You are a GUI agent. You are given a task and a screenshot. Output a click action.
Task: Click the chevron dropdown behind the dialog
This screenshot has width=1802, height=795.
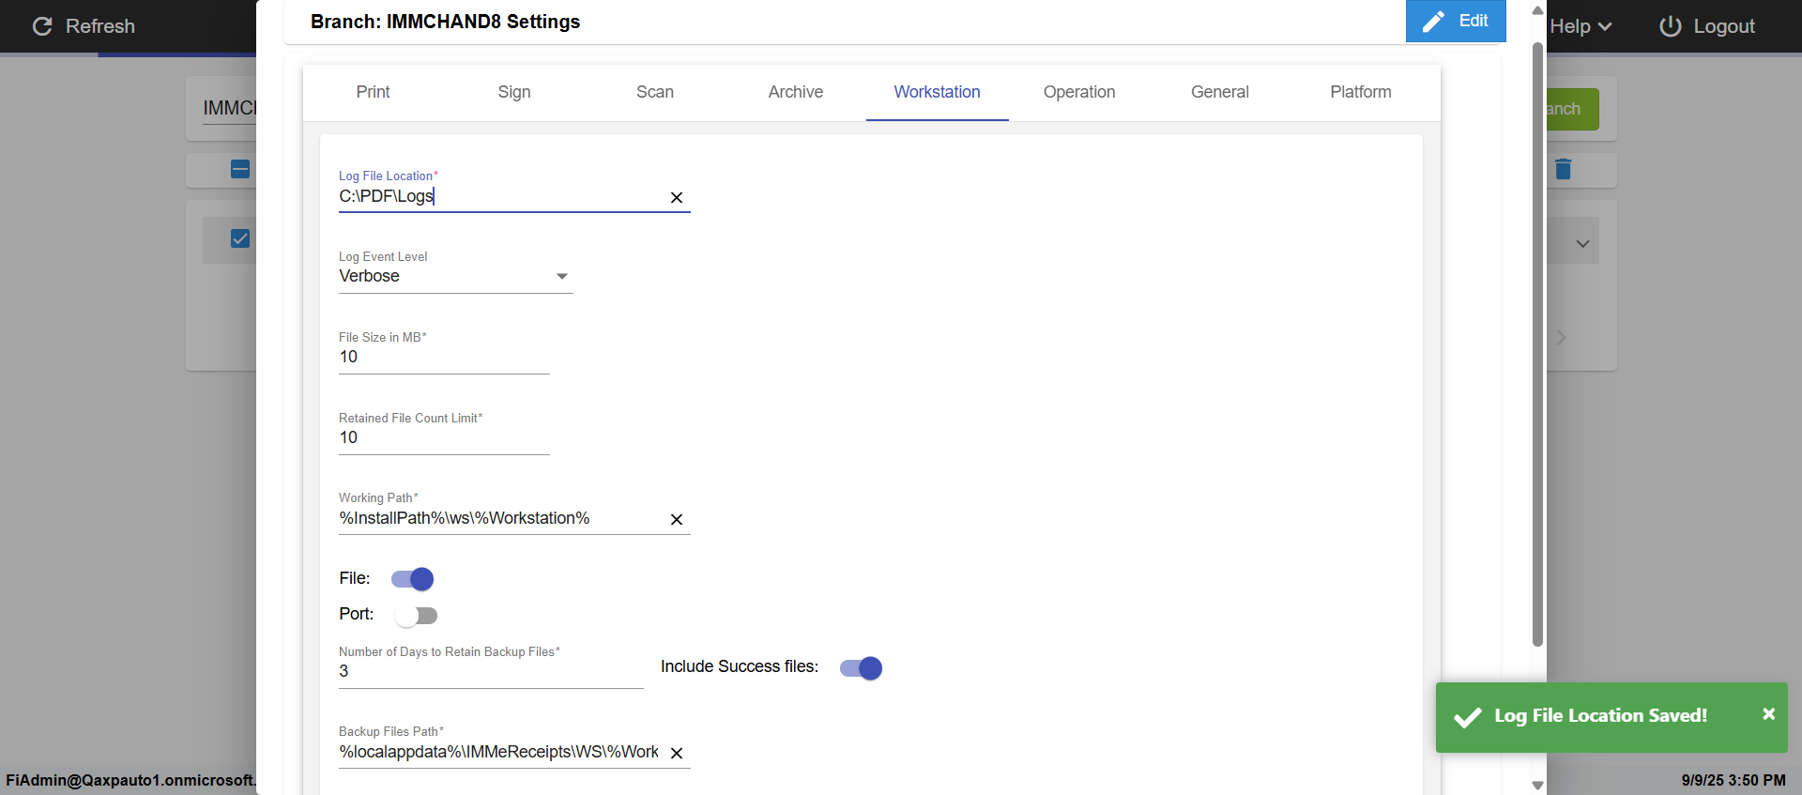point(1582,244)
